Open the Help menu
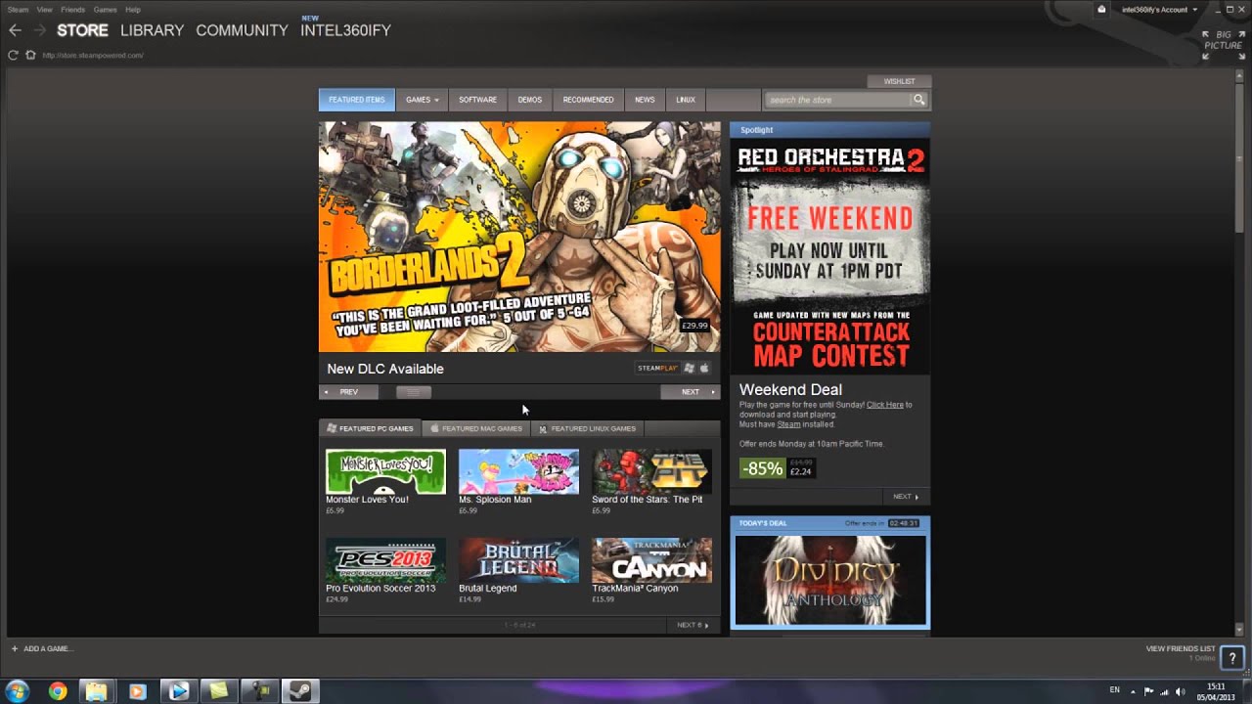Screen dimensions: 1252x704 click(x=133, y=10)
